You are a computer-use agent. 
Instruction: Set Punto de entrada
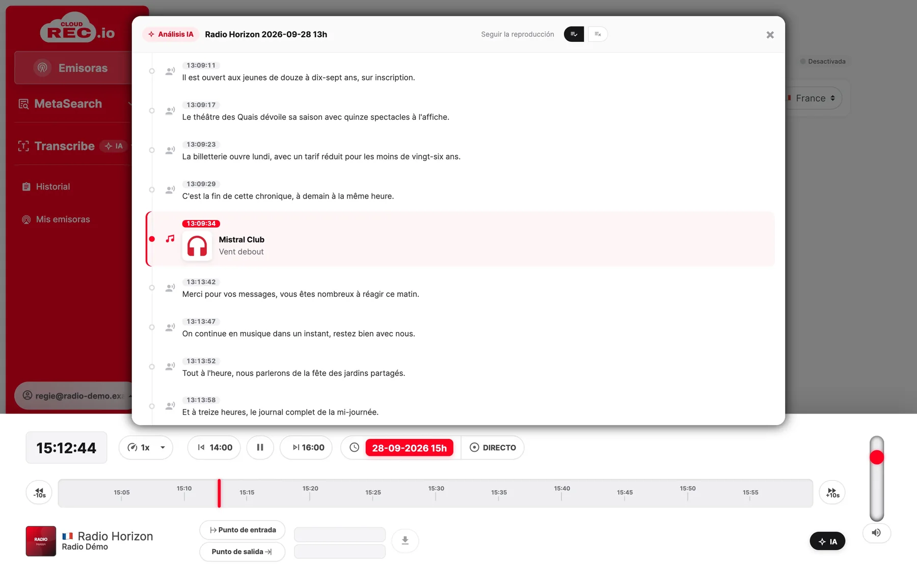(x=242, y=530)
